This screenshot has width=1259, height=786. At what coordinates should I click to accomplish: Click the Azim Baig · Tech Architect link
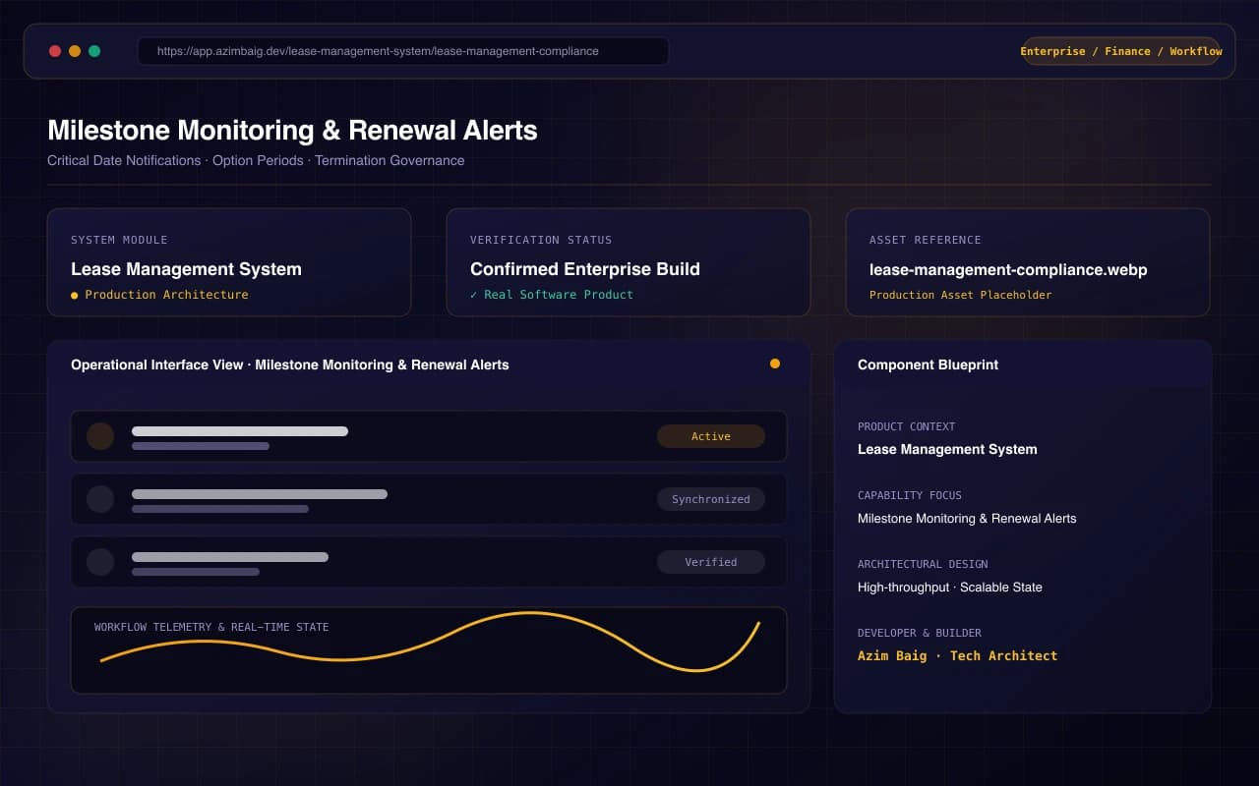click(x=958, y=655)
